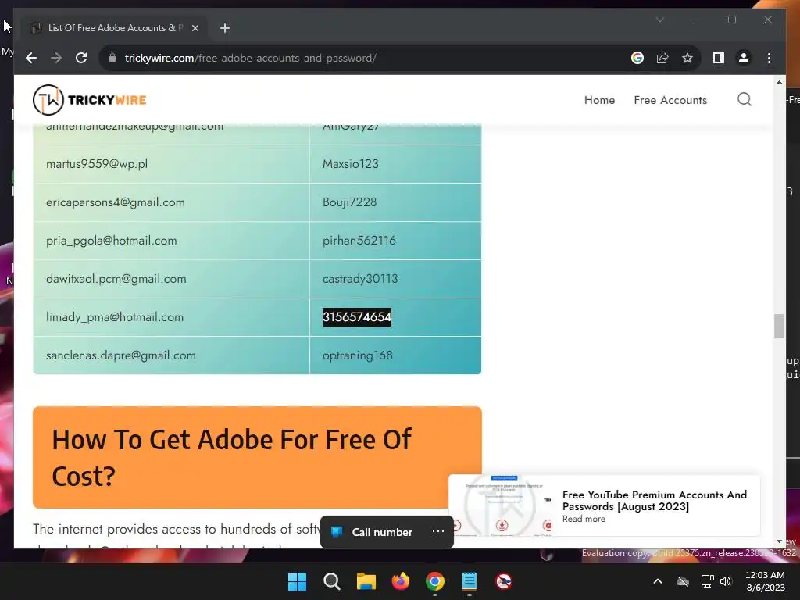Open the red circular taskbar app
Screen dimensions: 800x600
click(x=504, y=581)
